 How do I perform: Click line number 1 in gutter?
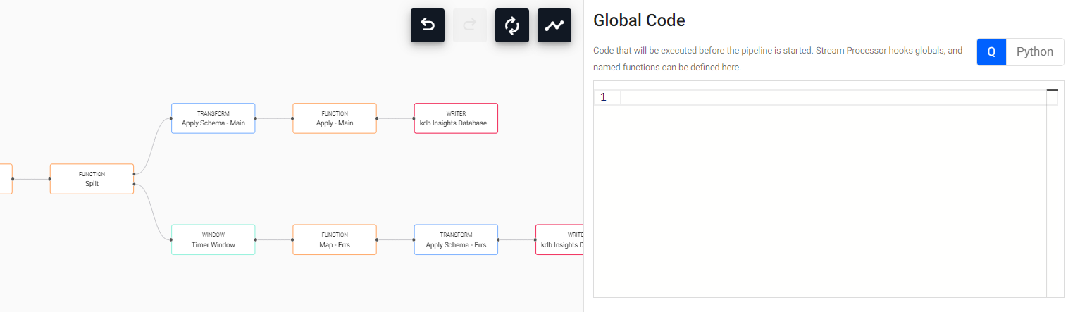click(604, 97)
